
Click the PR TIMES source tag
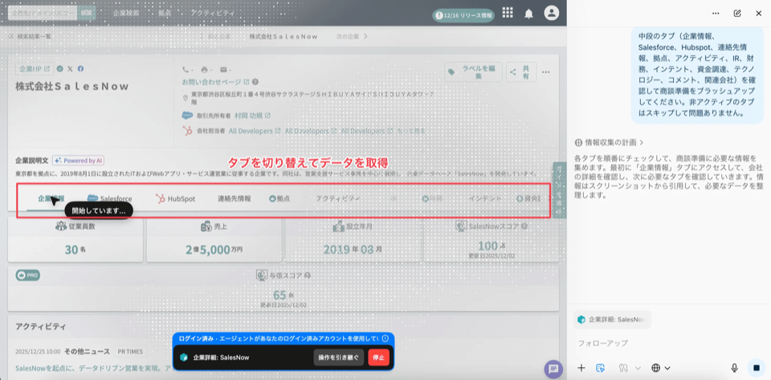(130, 352)
